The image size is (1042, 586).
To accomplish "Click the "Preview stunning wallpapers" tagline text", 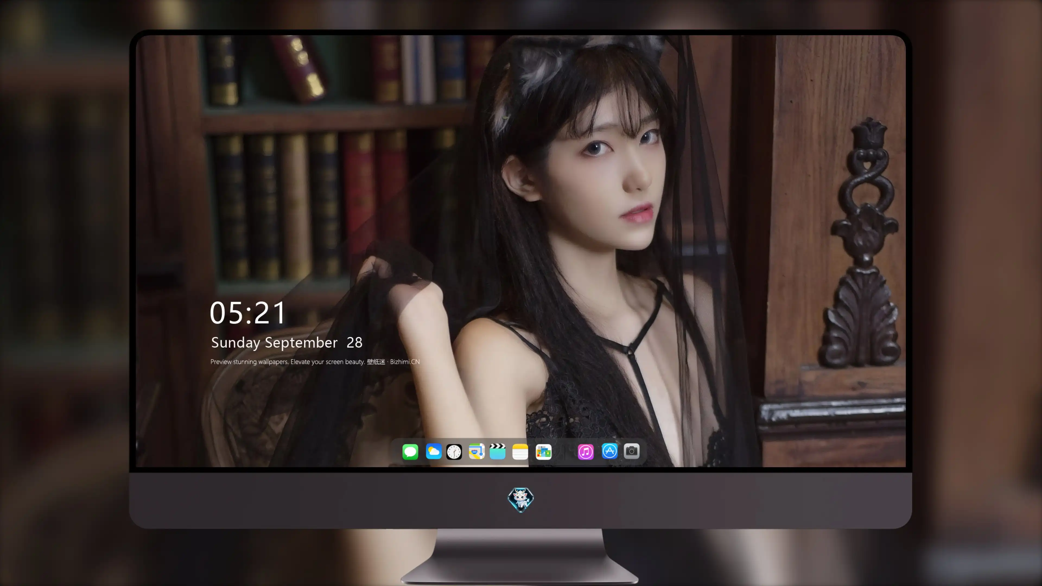I will point(315,362).
